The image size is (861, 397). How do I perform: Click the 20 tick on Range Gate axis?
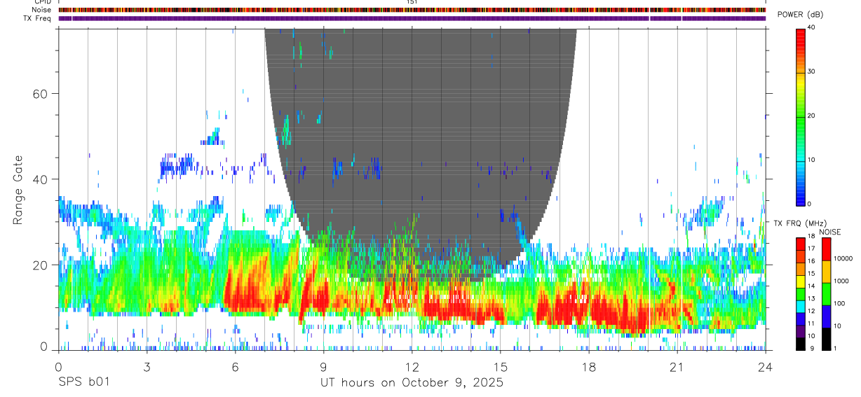(39, 265)
